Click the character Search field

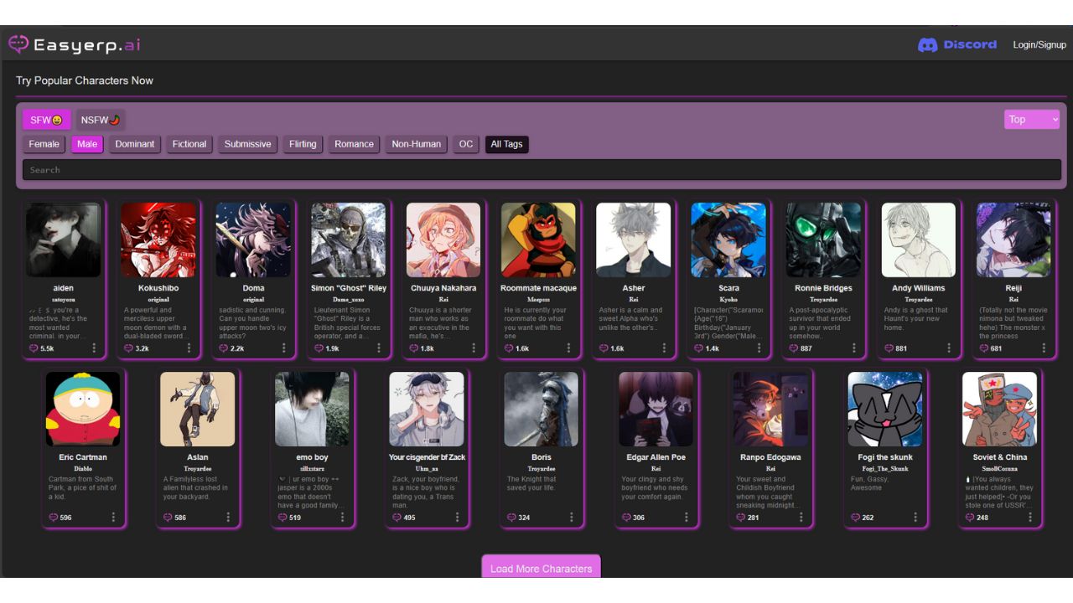coord(542,170)
